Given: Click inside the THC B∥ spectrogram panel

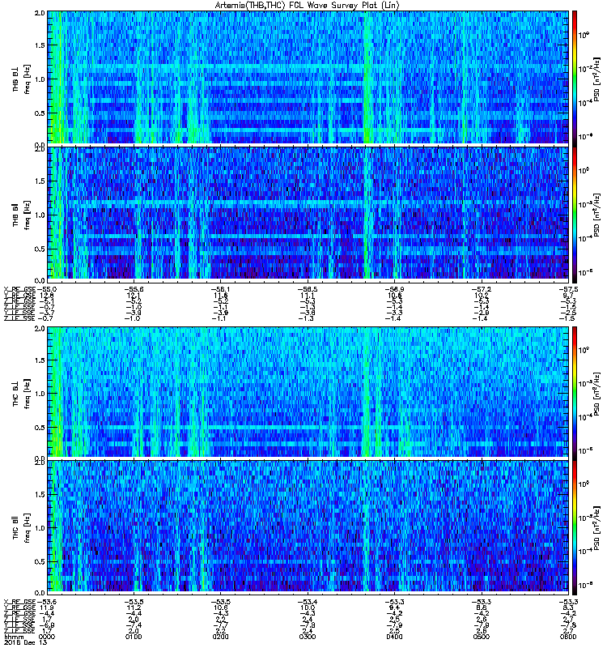Looking at the screenshot, I should [308, 527].
